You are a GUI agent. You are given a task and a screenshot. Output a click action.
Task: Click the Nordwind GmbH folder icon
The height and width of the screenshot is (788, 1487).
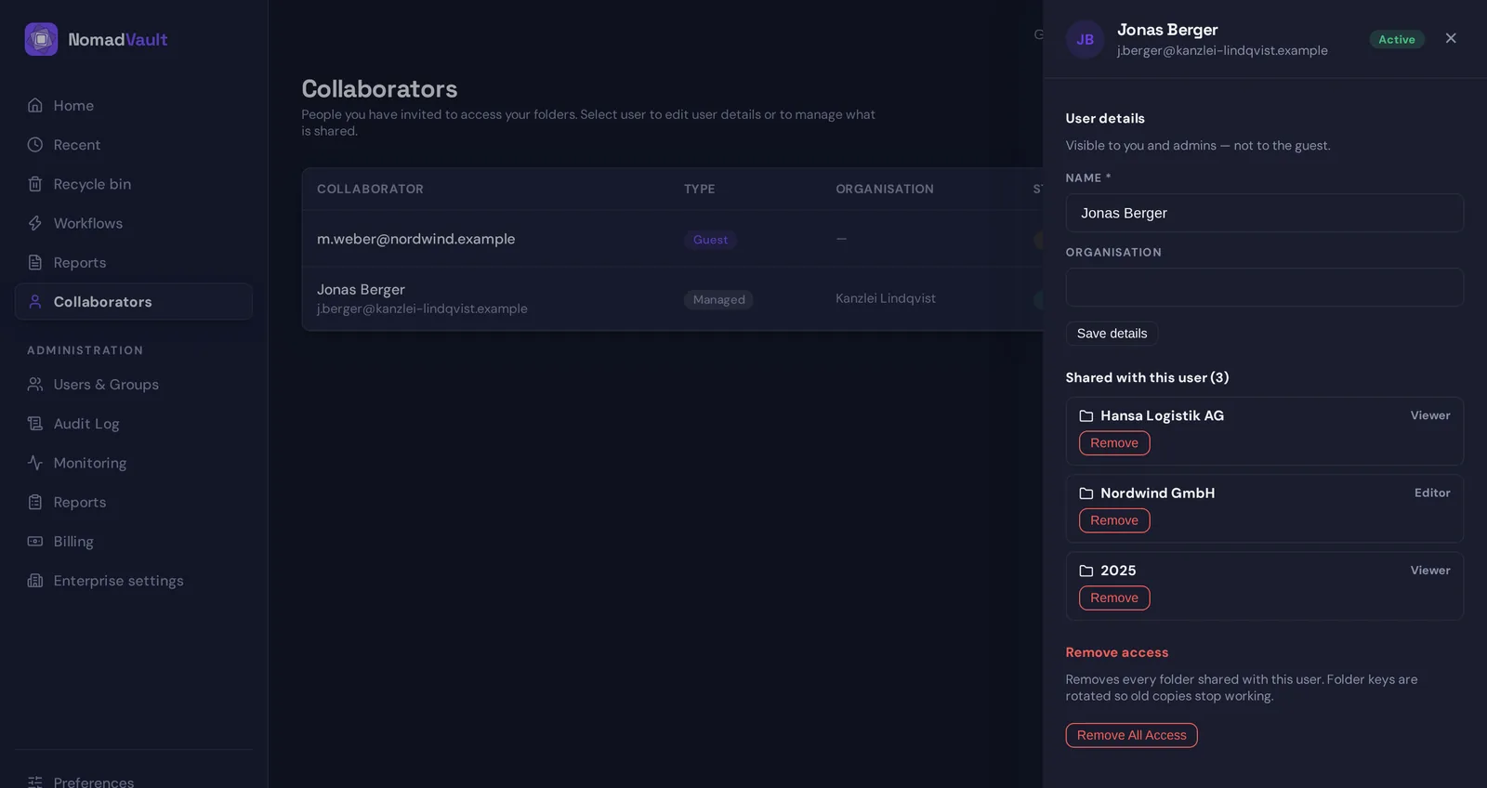tap(1086, 492)
